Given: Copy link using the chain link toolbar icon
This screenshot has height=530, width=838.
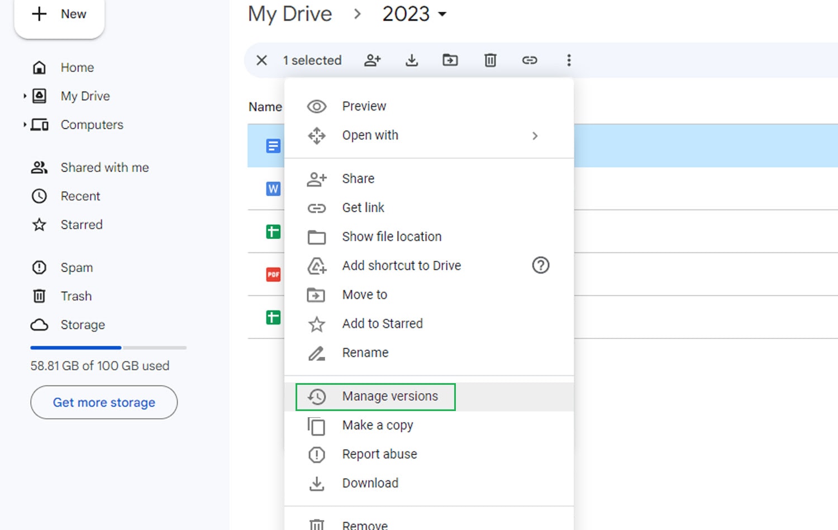Looking at the screenshot, I should pos(529,60).
